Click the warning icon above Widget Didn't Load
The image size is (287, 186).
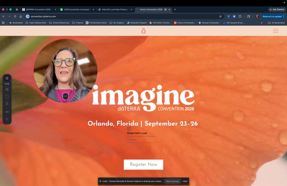click(129, 129)
